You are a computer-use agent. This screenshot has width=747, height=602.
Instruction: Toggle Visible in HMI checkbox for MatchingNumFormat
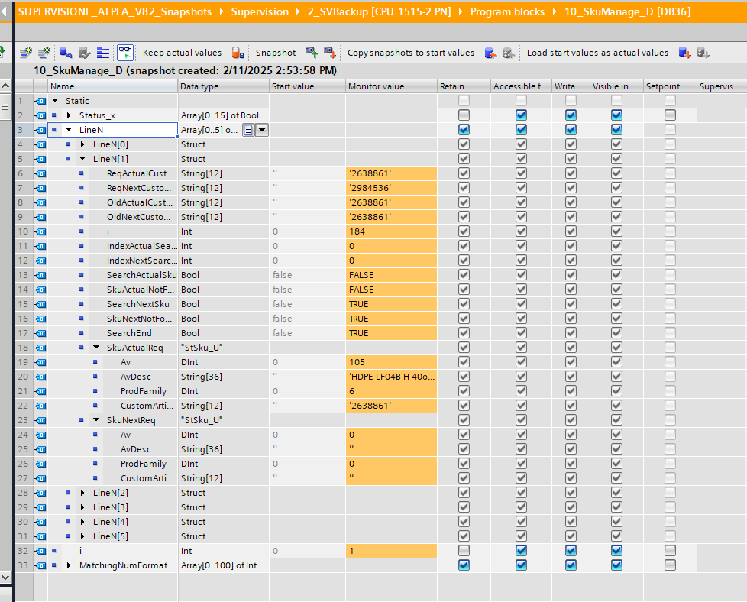[616, 565]
